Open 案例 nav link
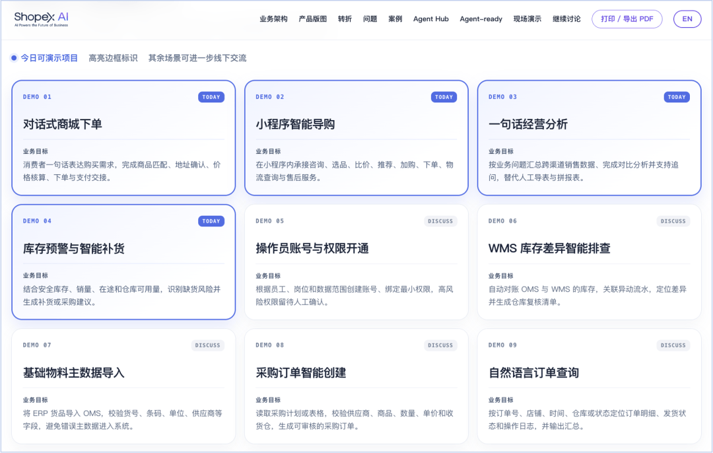The width and height of the screenshot is (713, 453). pos(395,18)
